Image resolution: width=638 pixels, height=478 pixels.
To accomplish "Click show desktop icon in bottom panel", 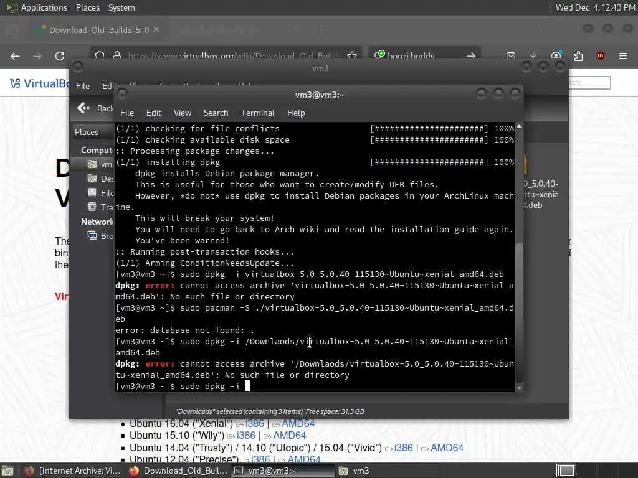I will coord(7,471).
